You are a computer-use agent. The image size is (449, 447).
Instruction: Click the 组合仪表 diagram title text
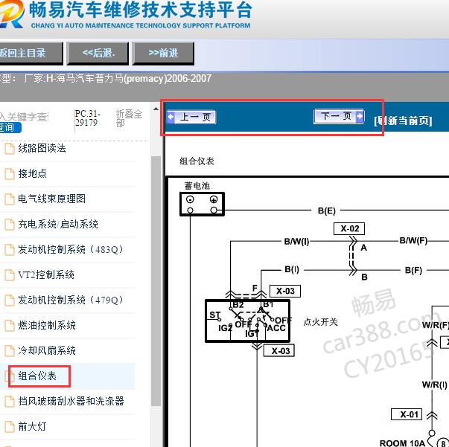[197, 161]
